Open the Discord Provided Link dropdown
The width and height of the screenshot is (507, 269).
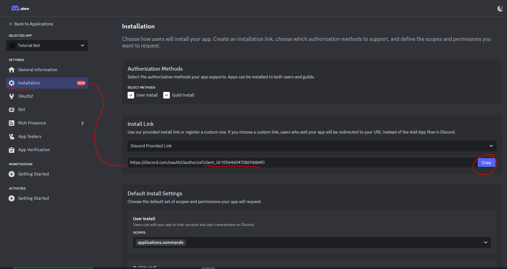[312, 146]
